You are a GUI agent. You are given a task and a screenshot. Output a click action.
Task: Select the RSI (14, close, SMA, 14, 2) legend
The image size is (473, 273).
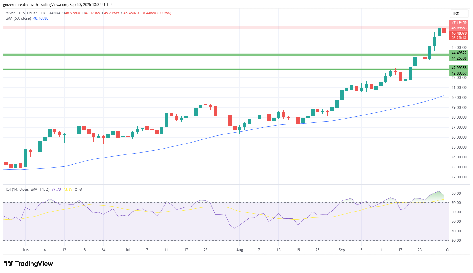[27, 189]
